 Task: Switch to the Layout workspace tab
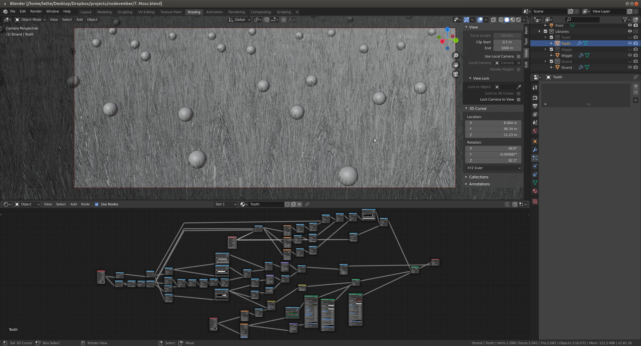click(86, 12)
